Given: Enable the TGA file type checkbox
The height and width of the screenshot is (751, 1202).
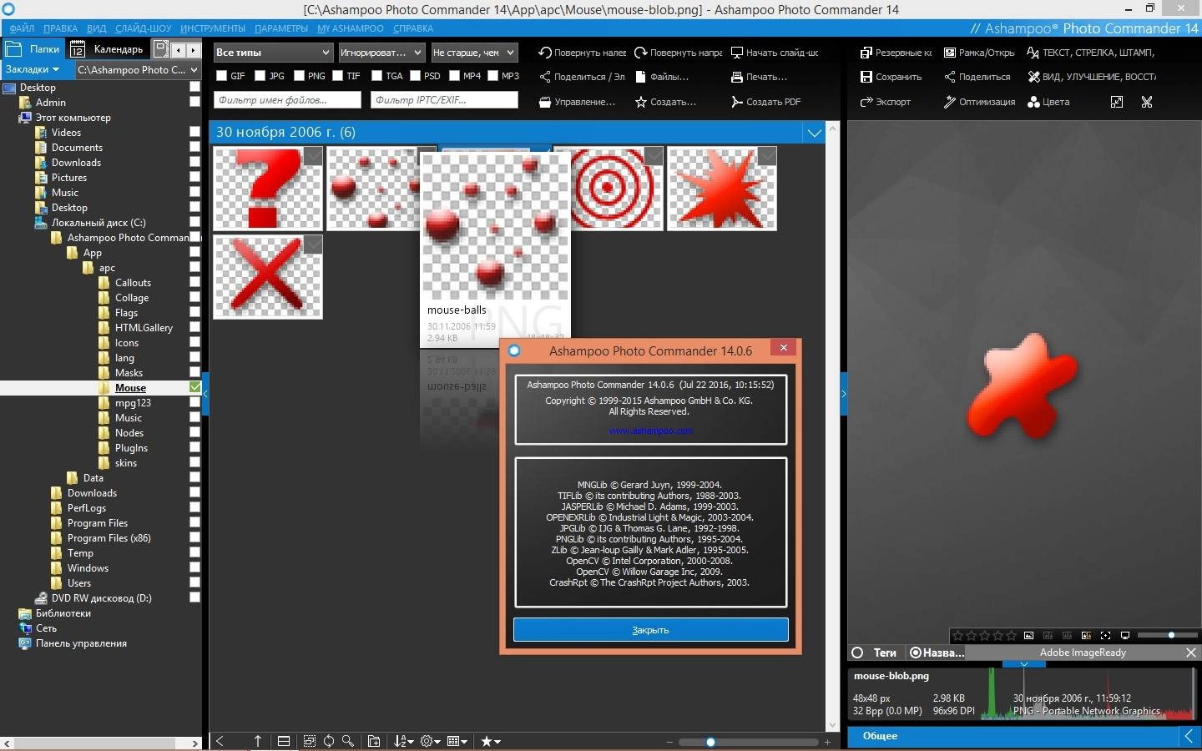Looking at the screenshot, I should [376, 76].
